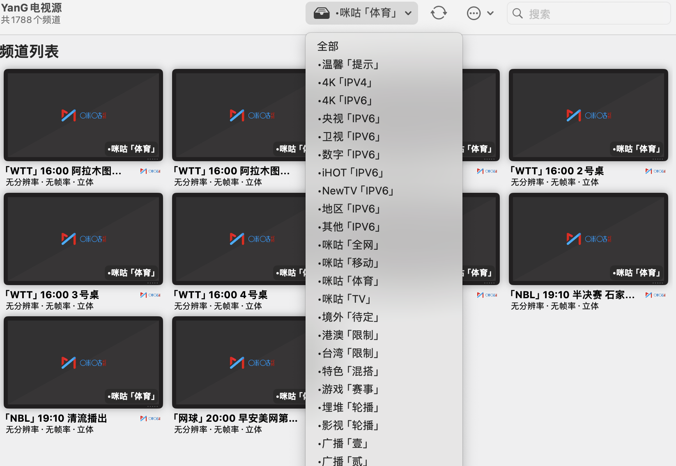Click Migu logo icon beside 3号桌 title
676x466 pixels.
pos(150,295)
